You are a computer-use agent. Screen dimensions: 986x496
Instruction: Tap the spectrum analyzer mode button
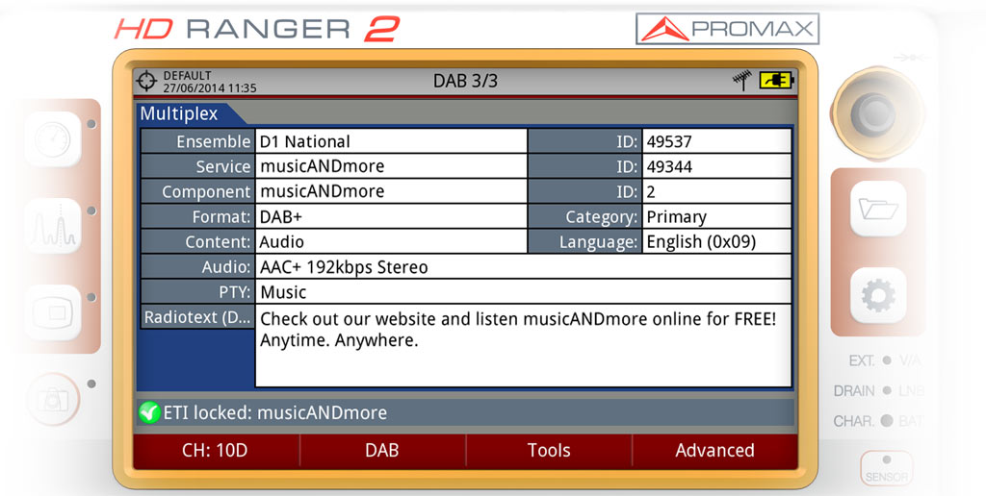(x=53, y=226)
